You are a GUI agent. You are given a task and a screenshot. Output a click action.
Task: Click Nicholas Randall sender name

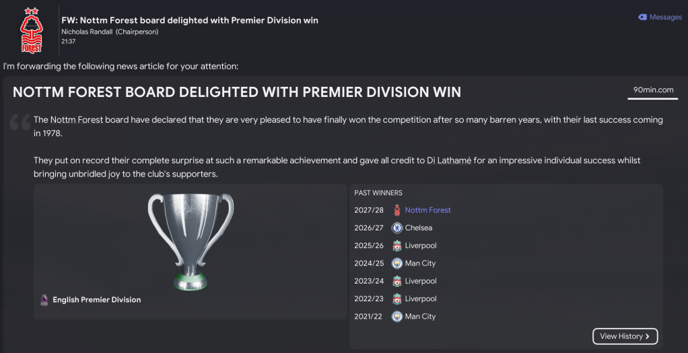point(87,32)
